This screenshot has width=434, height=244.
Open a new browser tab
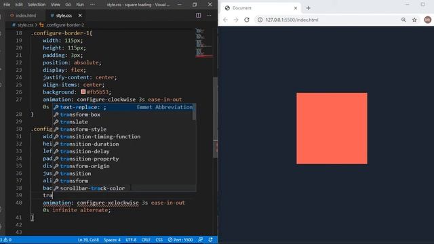[x=308, y=8]
